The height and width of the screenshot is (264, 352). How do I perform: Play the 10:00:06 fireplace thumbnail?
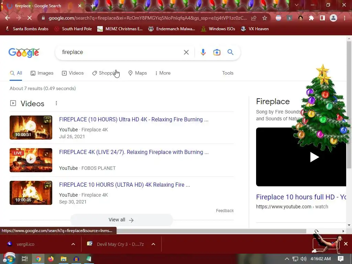tap(31, 193)
